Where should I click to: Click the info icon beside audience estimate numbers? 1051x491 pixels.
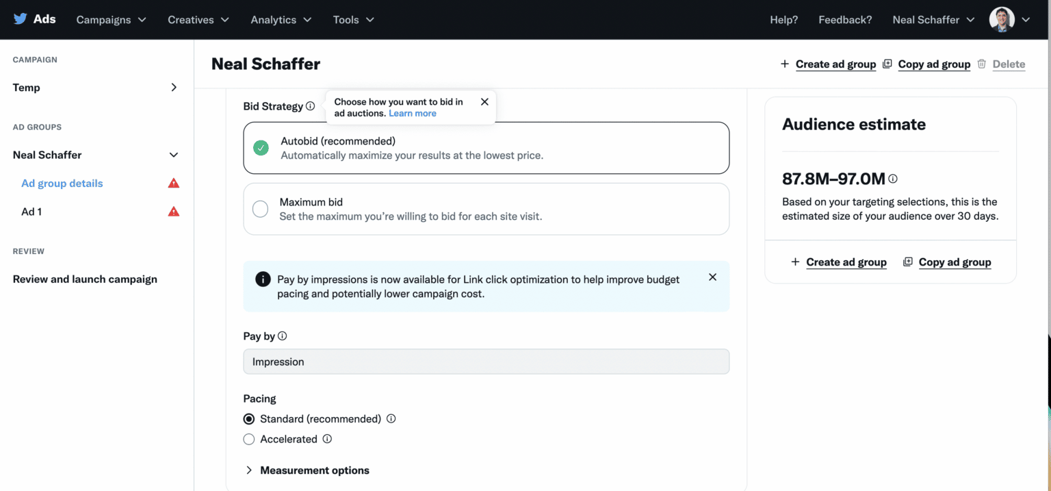[893, 178]
